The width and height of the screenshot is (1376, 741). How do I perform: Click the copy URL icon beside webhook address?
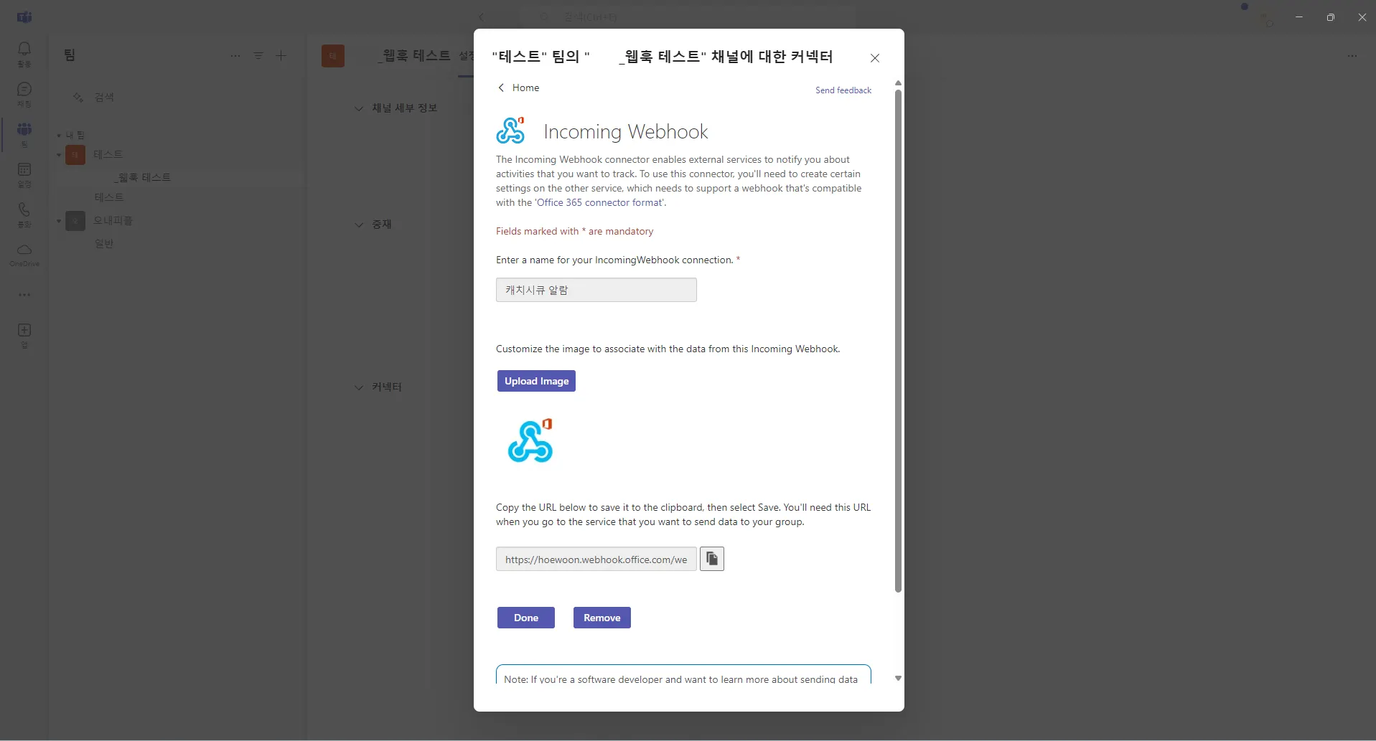point(712,559)
